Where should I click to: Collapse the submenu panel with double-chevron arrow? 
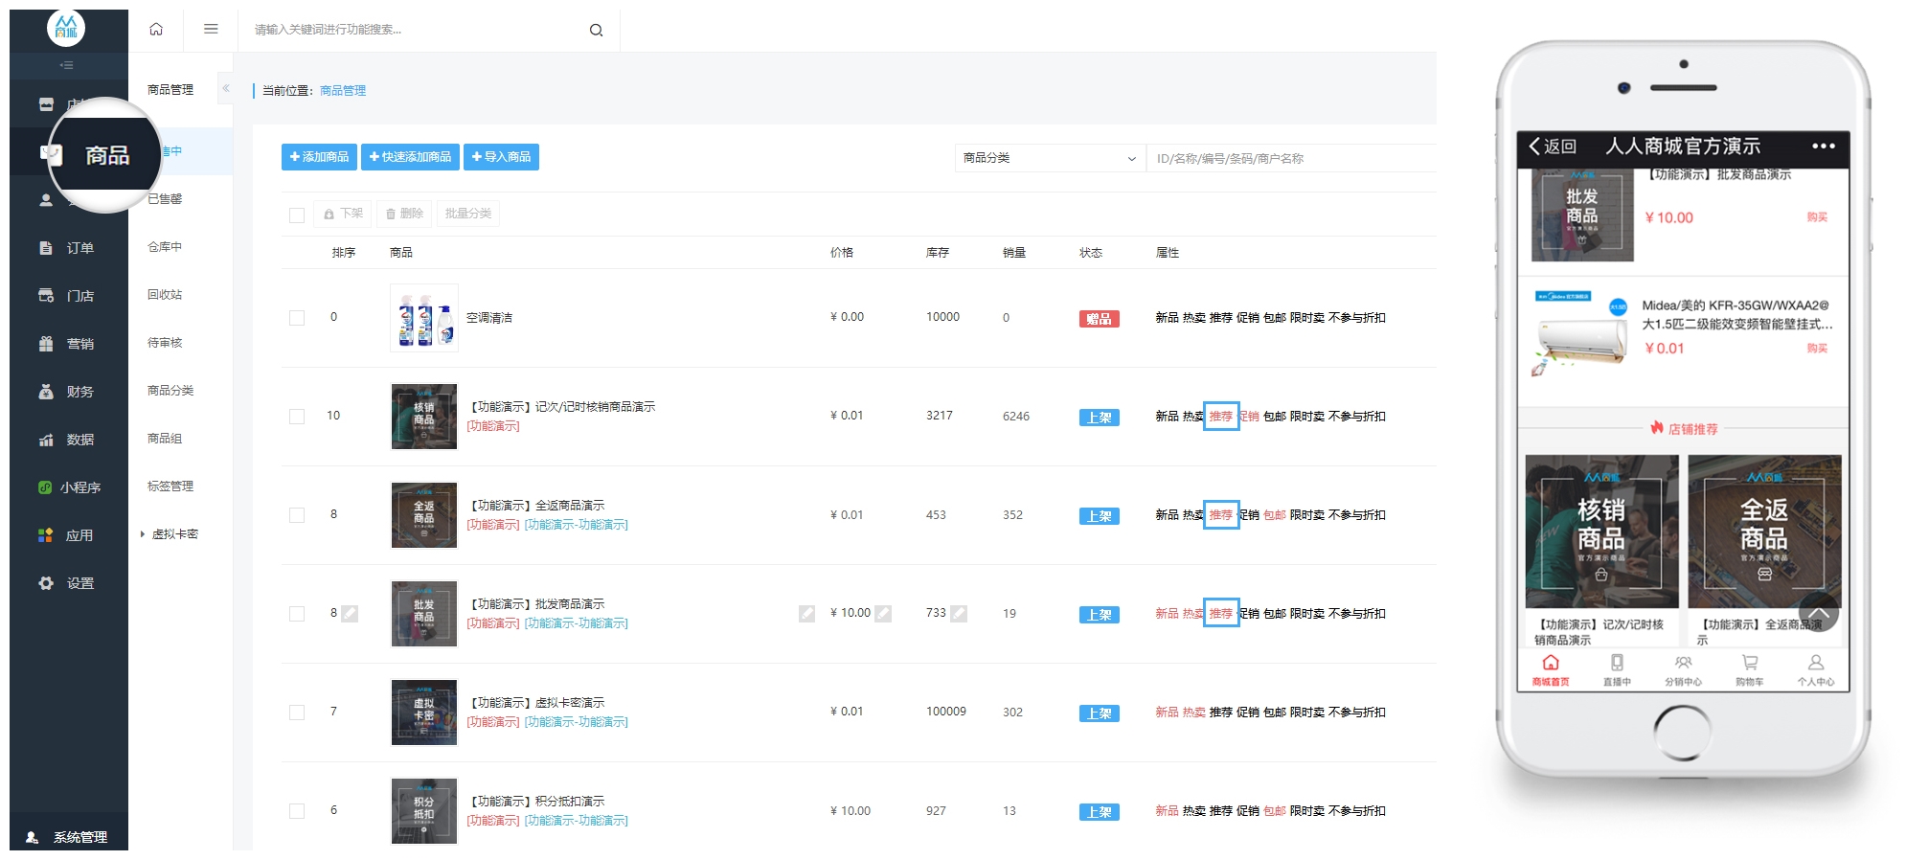click(226, 88)
